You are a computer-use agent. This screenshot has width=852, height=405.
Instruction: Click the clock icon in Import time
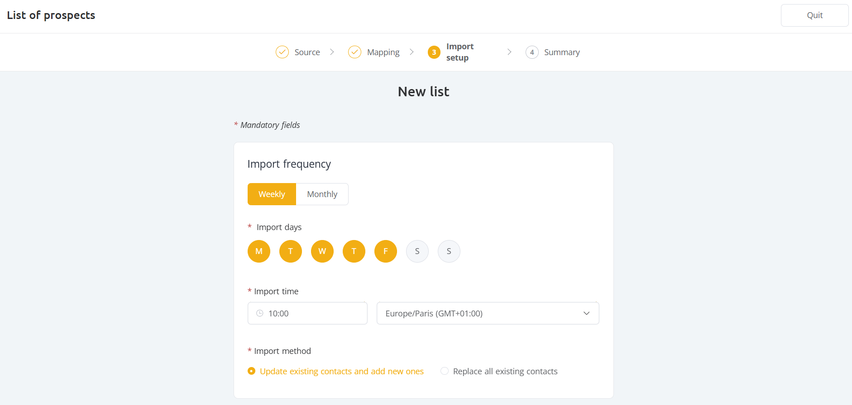tap(260, 313)
